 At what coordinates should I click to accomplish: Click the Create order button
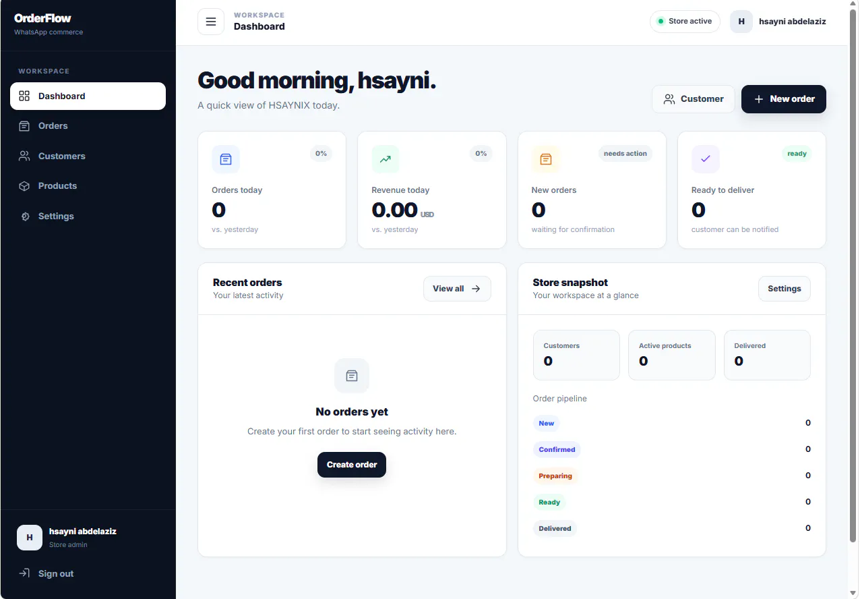[x=352, y=465]
